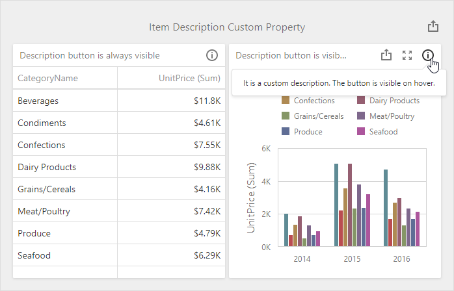
Task: Sort by CategoryName column header
Action: click(x=48, y=79)
